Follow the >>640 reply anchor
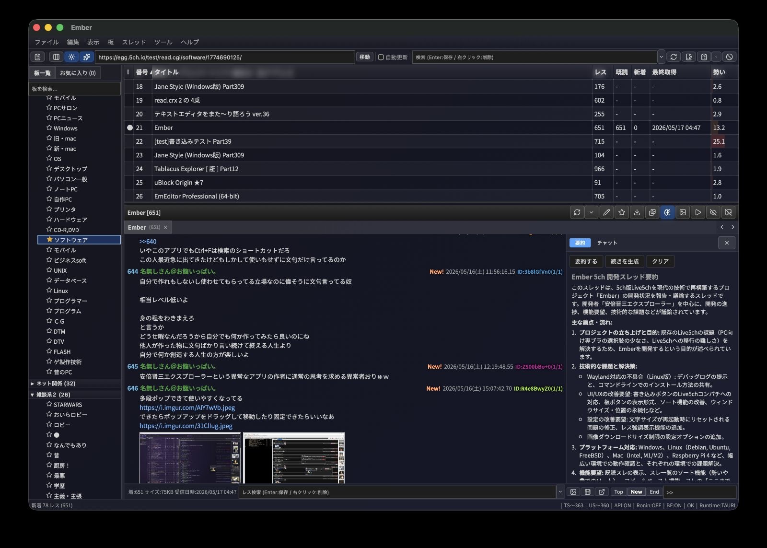The width and height of the screenshot is (767, 548). pyautogui.click(x=148, y=242)
